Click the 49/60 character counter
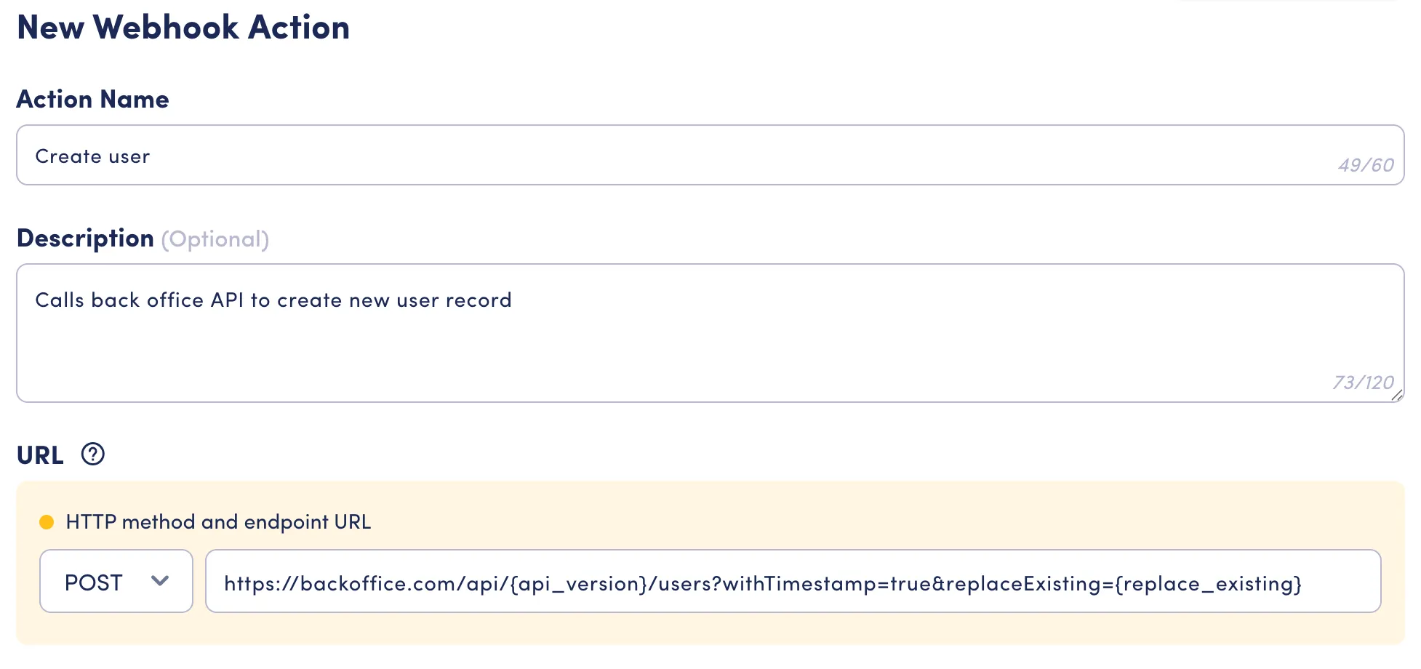Screen dimensions: 1421x669 1366,165
